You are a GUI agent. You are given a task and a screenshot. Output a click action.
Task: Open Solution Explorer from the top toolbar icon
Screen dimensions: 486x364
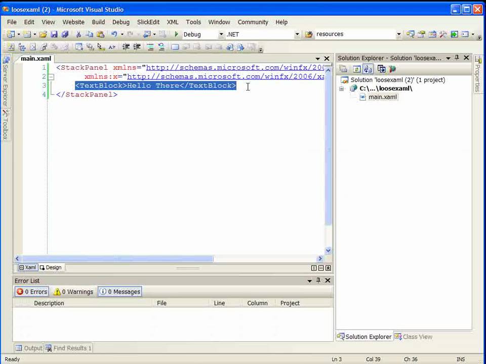point(411,34)
